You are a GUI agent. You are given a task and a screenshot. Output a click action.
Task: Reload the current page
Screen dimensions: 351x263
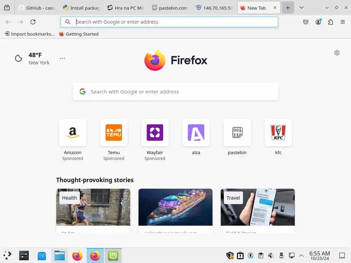(x=33, y=22)
